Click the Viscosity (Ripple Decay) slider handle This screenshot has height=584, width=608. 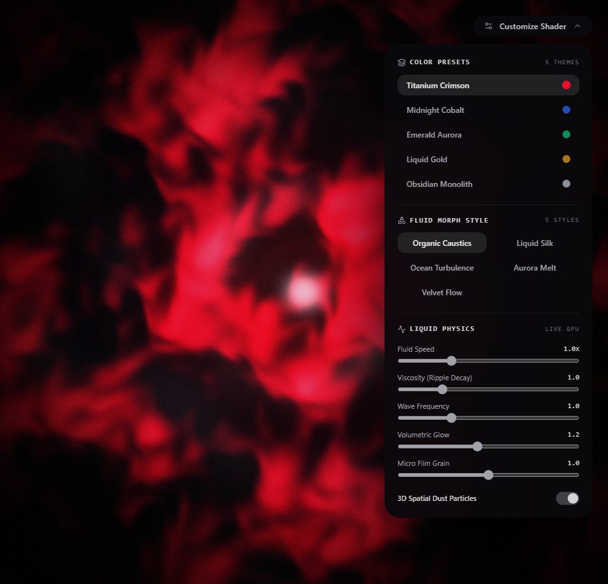click(x=442, y=389)
